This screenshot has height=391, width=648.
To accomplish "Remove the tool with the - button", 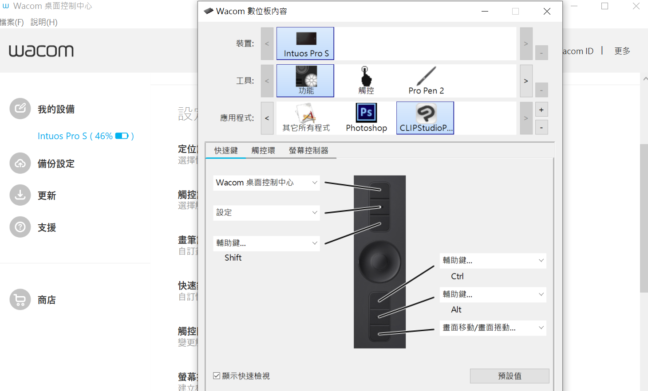I will 541,90.
